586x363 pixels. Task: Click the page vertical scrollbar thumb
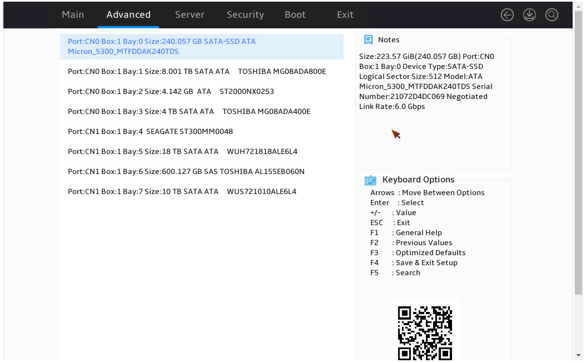[579, 153]
